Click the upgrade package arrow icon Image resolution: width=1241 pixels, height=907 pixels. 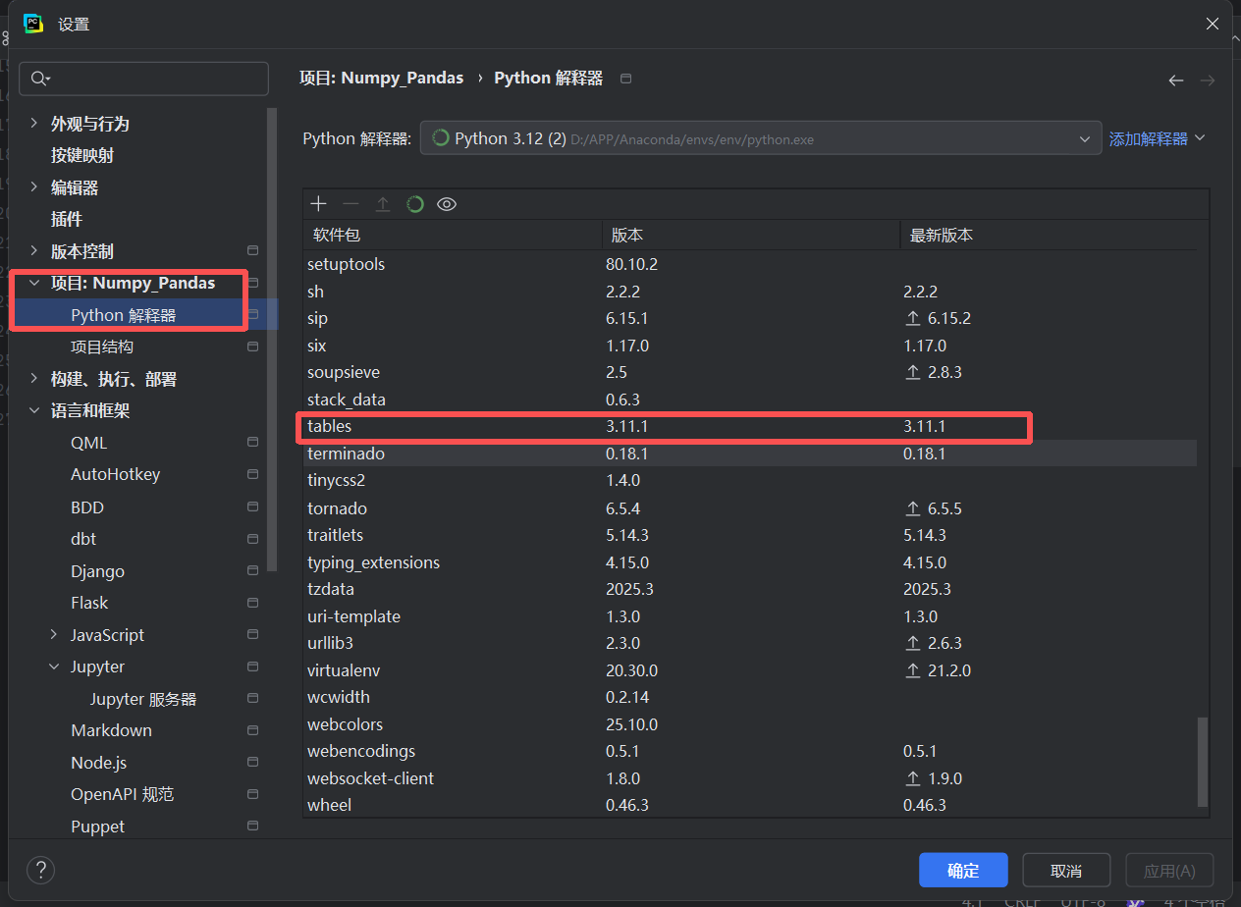point(383,204)
